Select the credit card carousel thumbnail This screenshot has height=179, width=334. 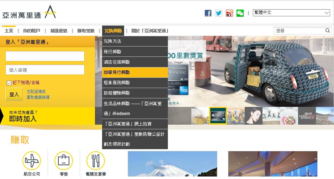point(218,116)
